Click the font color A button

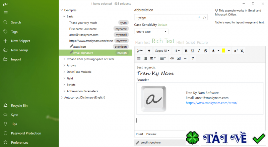pos(213,51)
